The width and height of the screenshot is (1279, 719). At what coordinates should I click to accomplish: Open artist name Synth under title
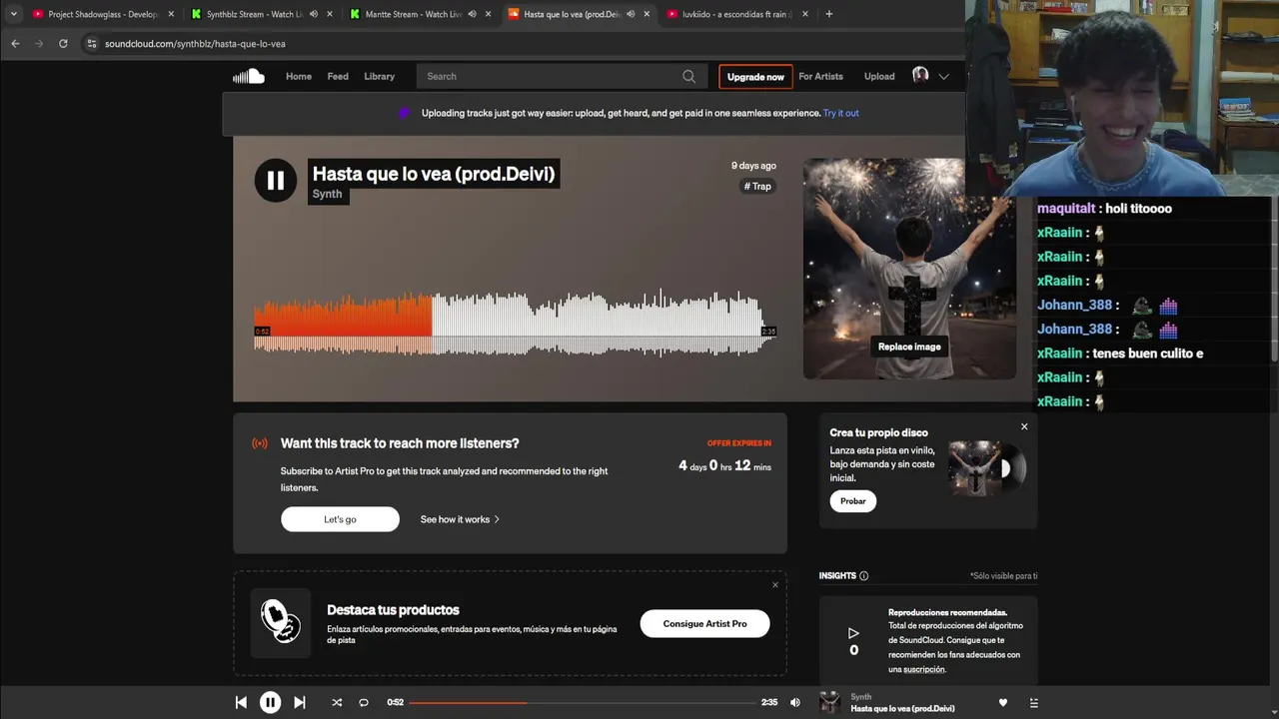pyautogui.click(x=327, y=194)
